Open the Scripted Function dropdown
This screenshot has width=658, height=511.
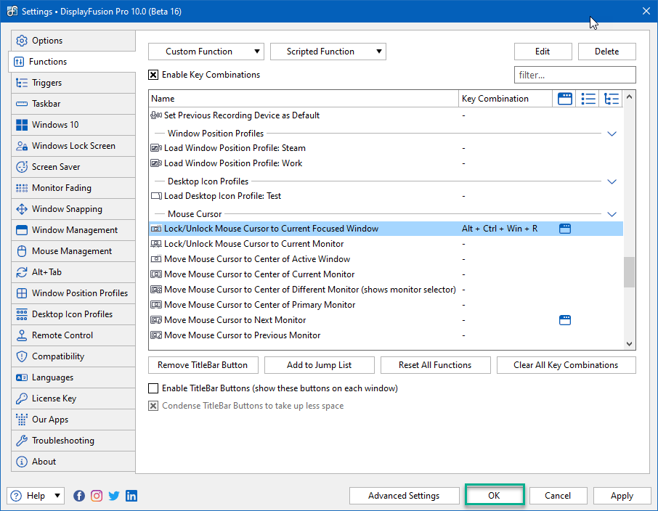click(328, 52)
